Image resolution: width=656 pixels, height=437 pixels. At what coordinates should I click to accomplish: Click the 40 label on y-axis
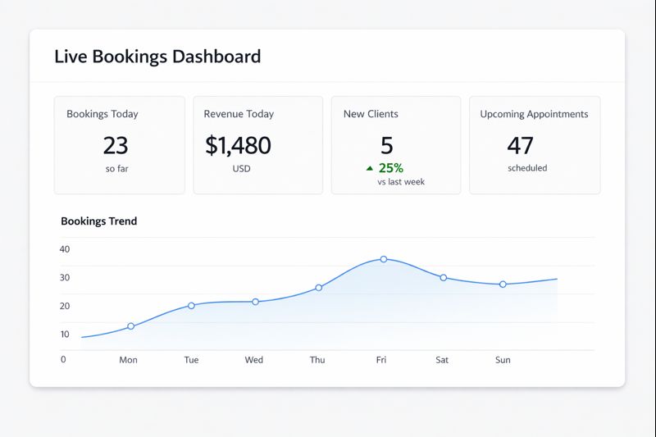coord(66,249)
